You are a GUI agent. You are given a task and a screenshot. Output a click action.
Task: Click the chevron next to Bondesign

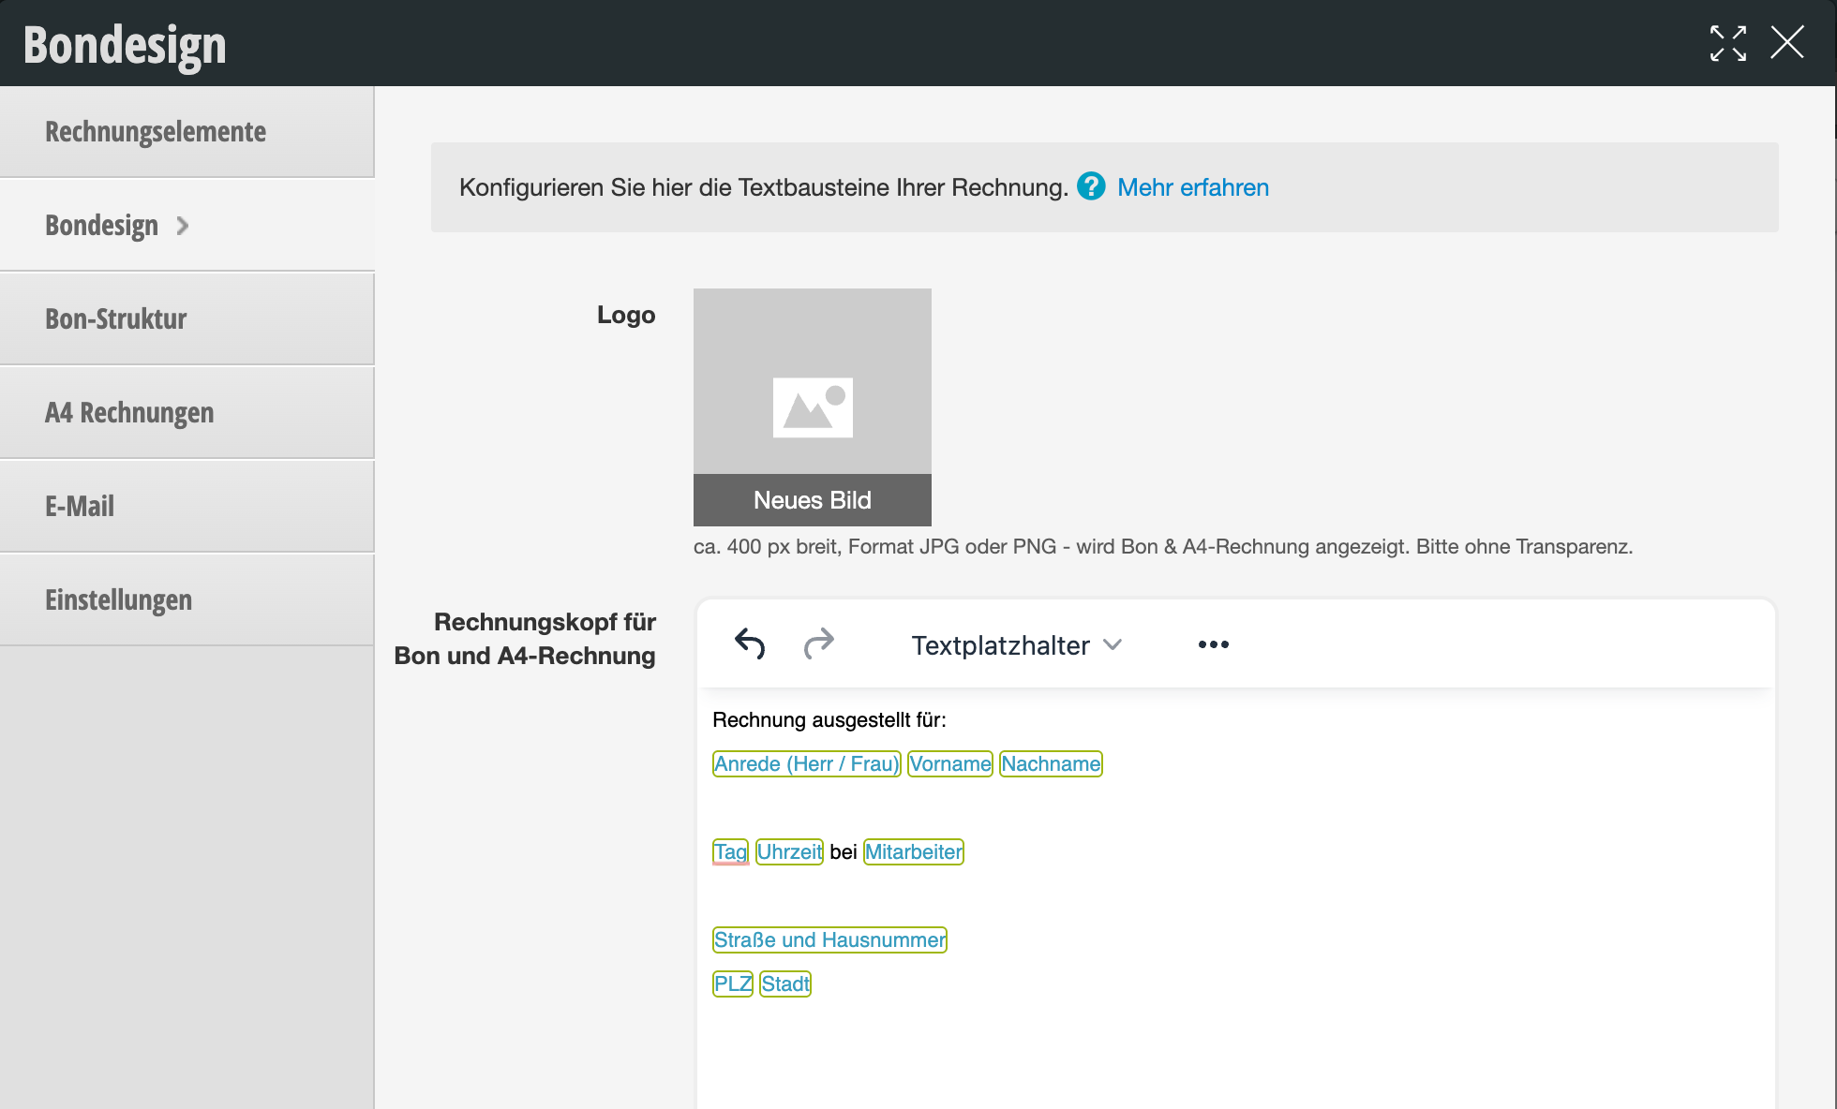click(x=183, y=226)
